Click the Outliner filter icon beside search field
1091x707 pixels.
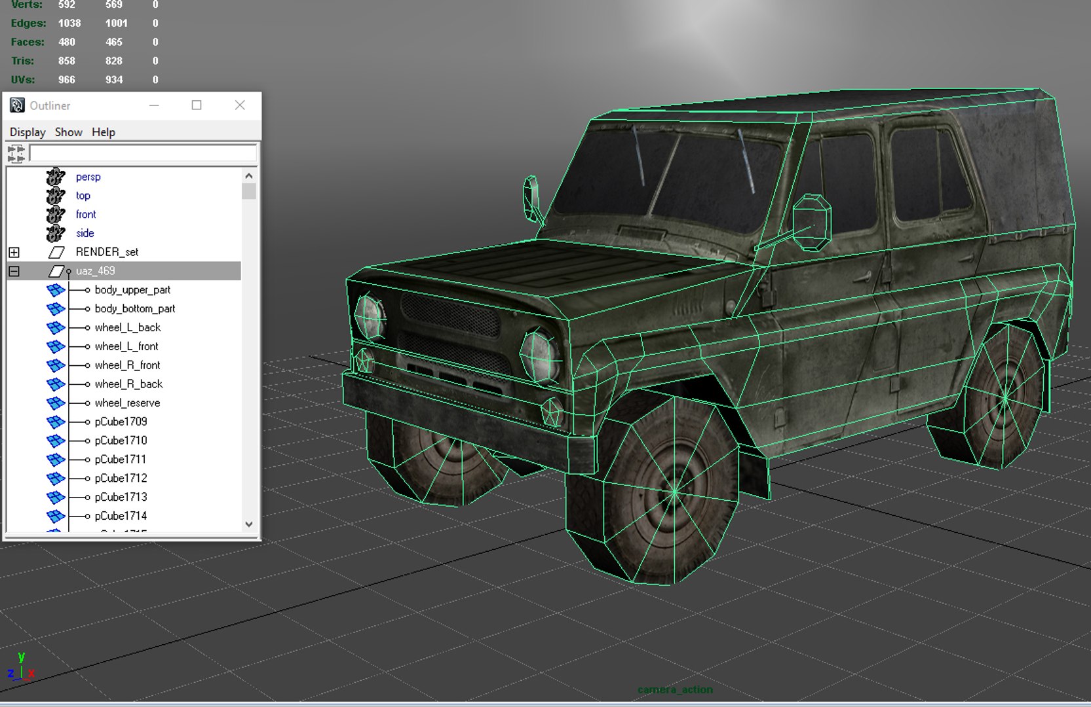point(16,154)
